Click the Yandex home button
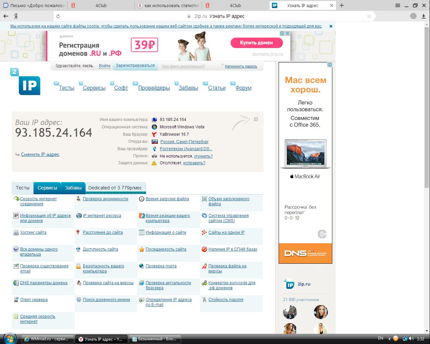 pyautogui.click(x=16, y=16)
